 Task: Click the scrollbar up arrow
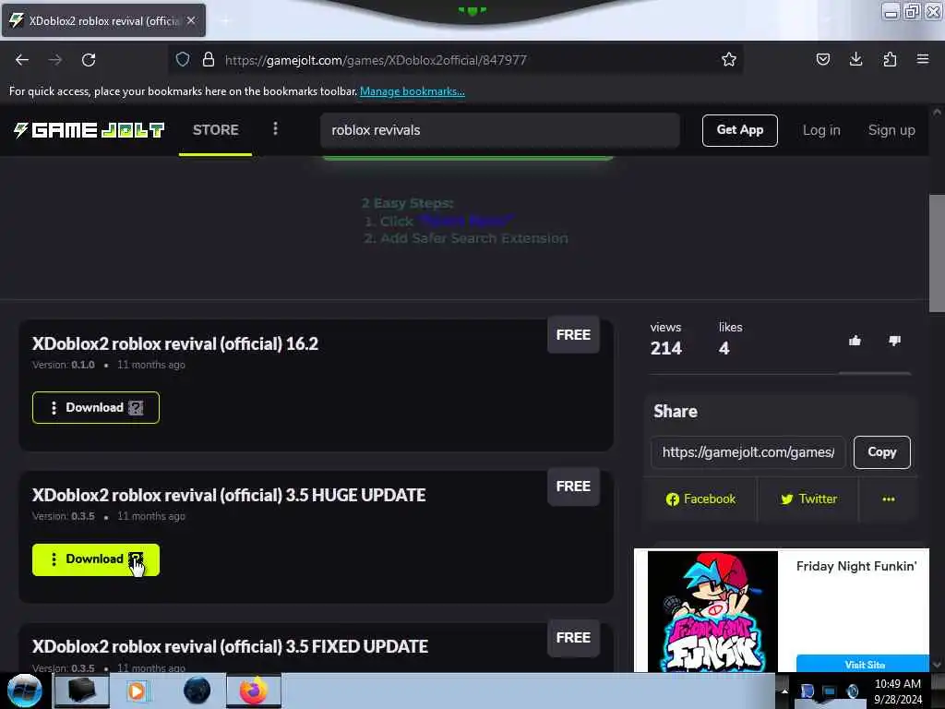tap(937, 112)
